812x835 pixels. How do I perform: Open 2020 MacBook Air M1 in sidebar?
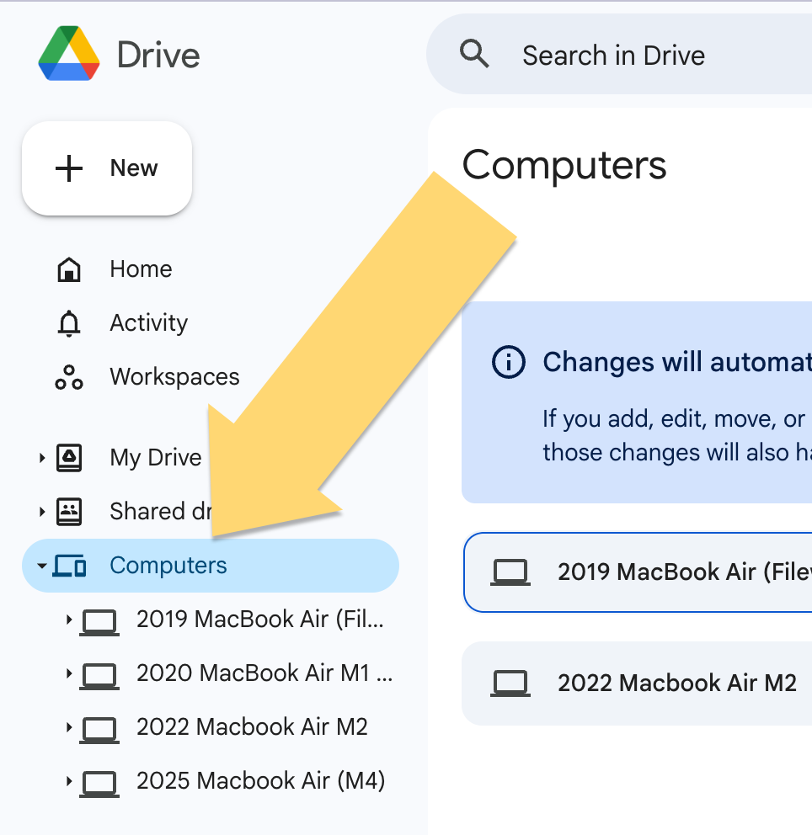pos(264,673)
